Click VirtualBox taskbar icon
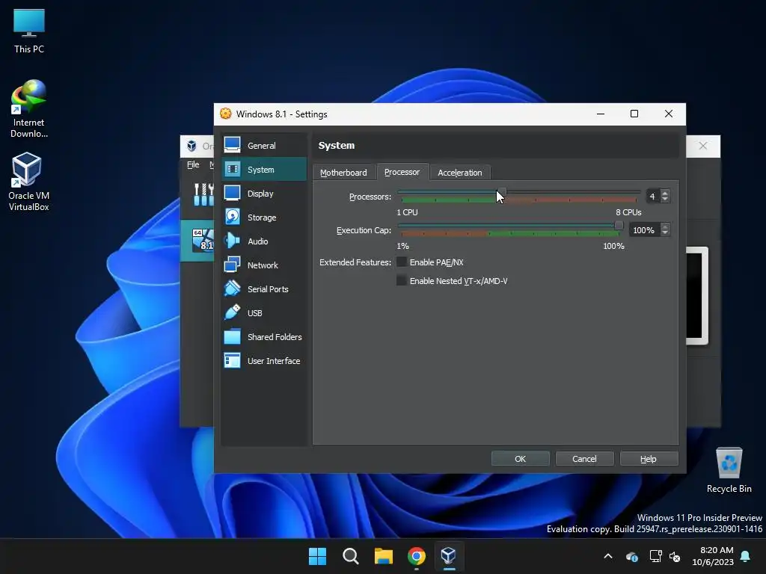 point(449,556)
